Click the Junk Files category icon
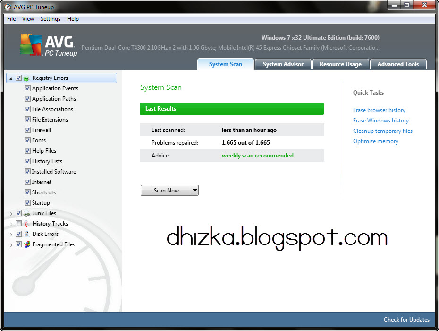 point(26,213)
